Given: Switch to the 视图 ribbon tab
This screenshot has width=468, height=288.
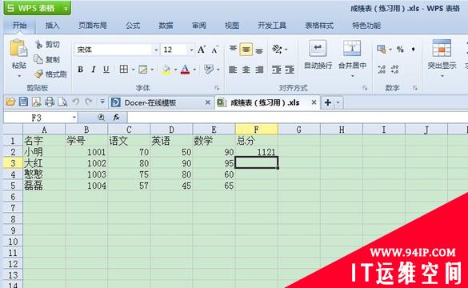Looking at the screenshot, I should (232, 26).
